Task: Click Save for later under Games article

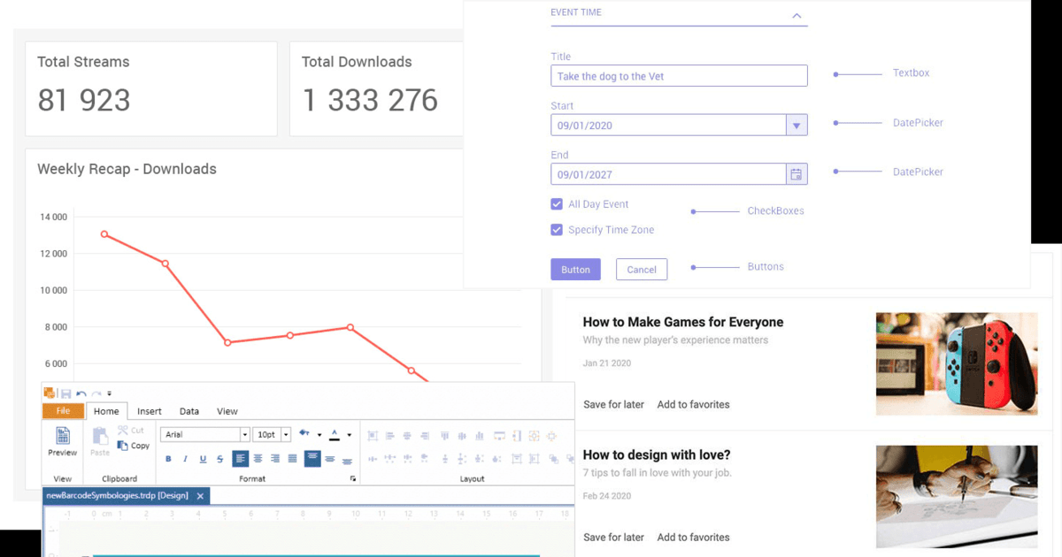Action: click(613, 404)
